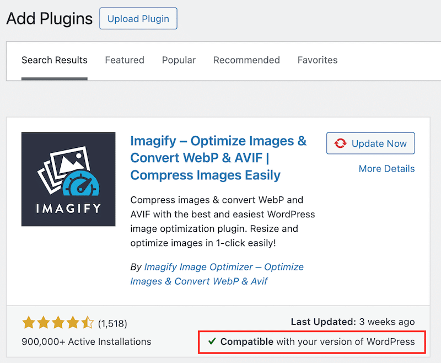Click the second rating star
This screenshot has width=441, height=363.
coord(44,323)
